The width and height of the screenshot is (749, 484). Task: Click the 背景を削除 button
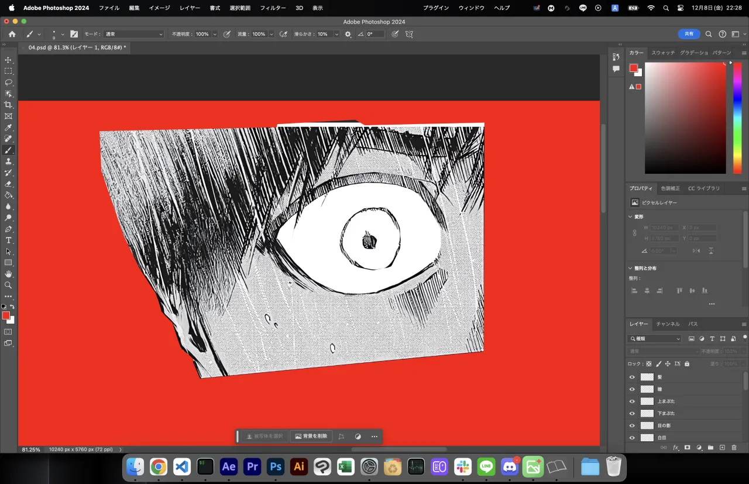point(311,437)
